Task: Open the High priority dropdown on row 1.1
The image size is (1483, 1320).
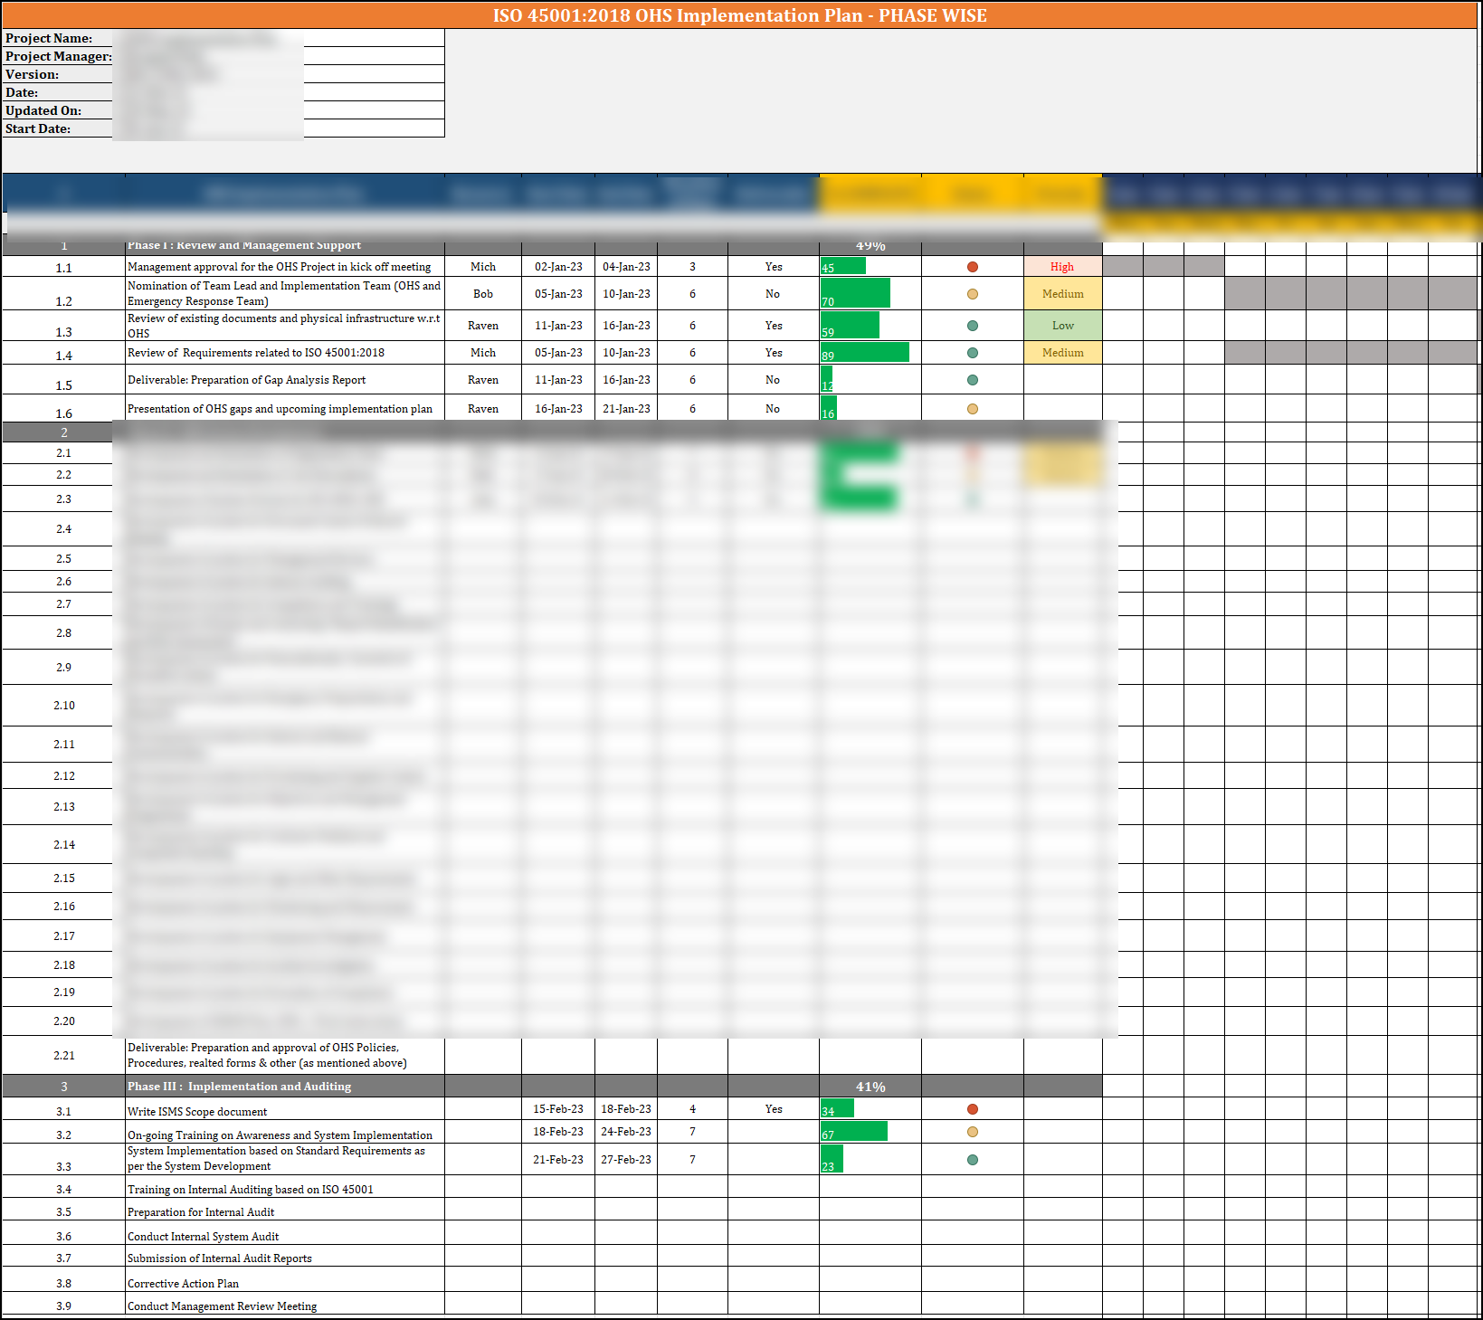Action: (x=1062, y=267)
